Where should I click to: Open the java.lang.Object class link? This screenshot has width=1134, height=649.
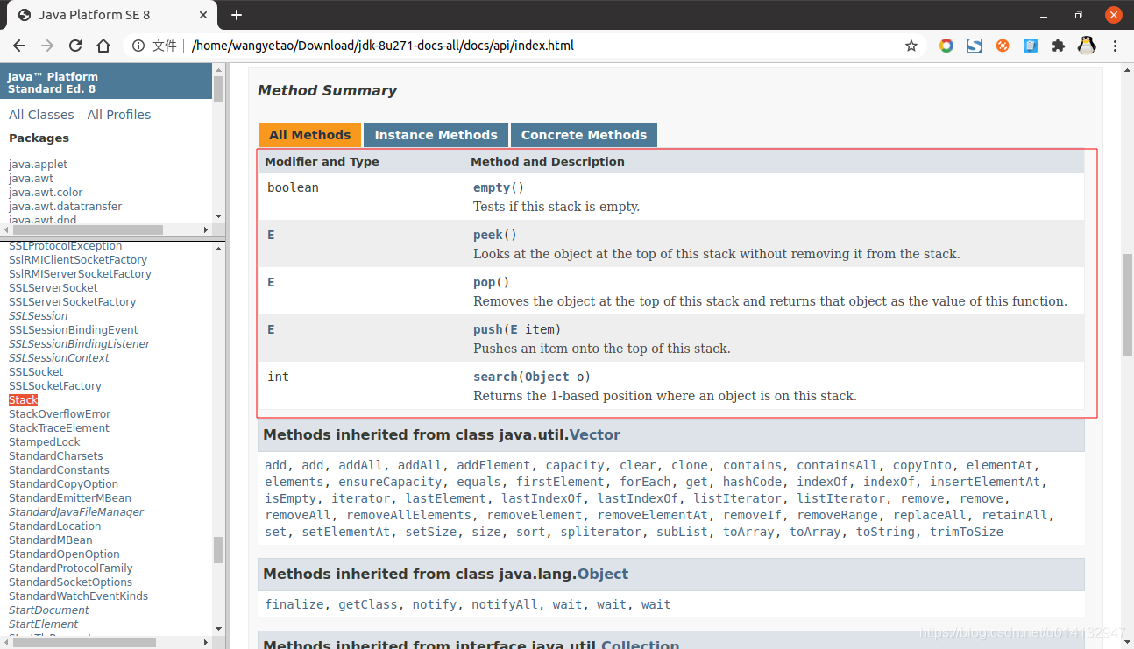[603, 574]
